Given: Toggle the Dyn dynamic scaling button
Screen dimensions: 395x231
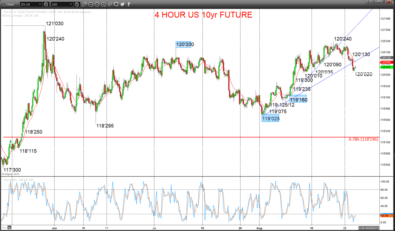Looking at the screenshot, I should [x=4, y=228].
